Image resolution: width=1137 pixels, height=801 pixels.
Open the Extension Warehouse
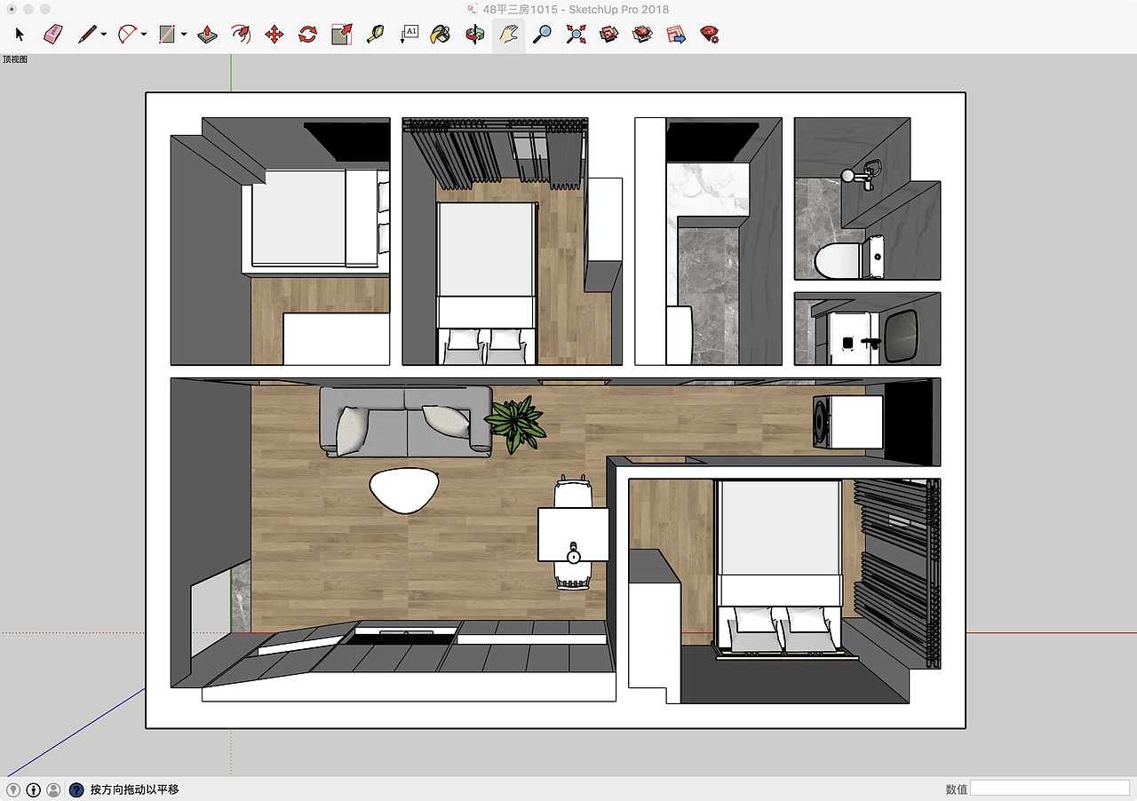tap(642, 35)
